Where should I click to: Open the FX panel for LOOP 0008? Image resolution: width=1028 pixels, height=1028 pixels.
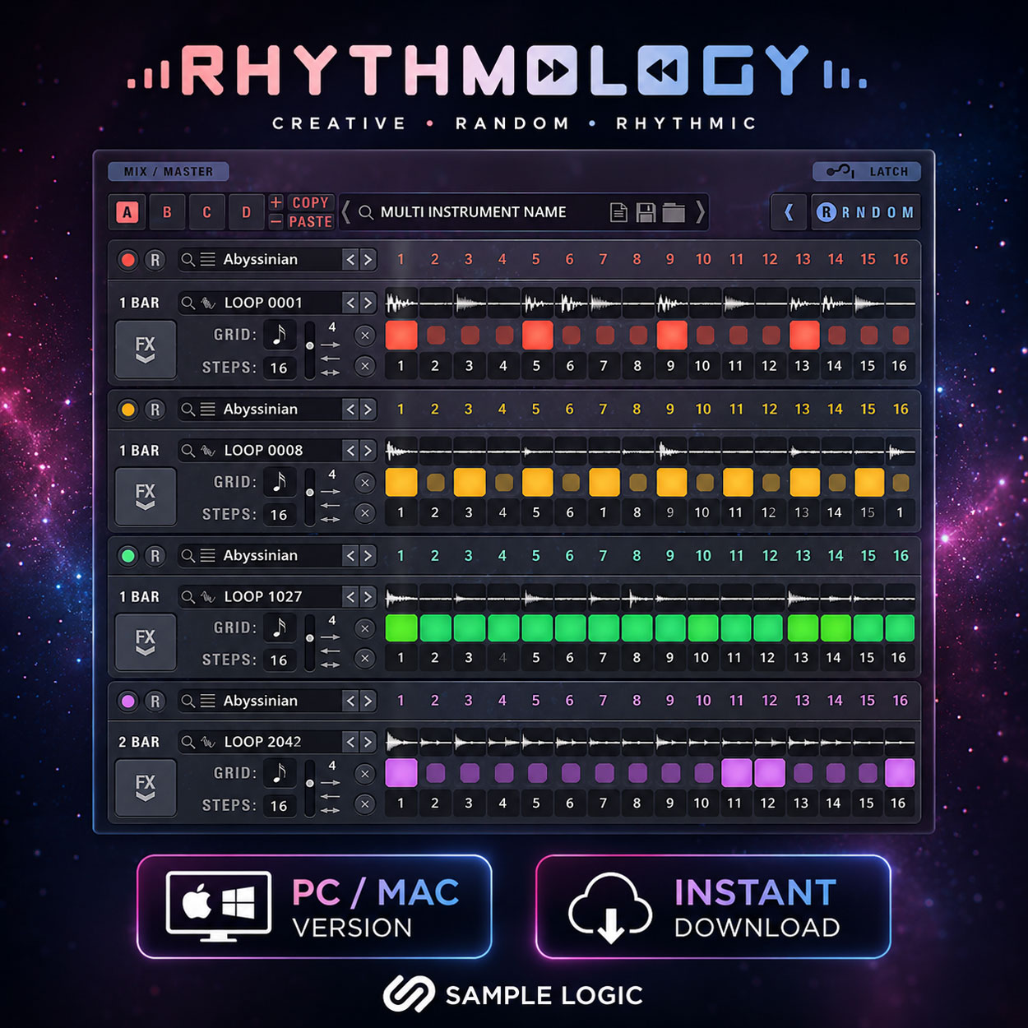tap(146, 496)
